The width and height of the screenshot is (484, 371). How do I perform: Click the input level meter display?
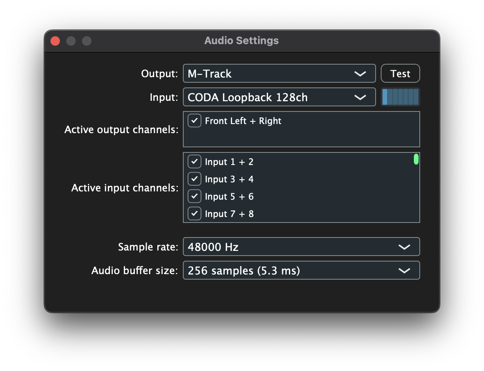pos(400,96)
